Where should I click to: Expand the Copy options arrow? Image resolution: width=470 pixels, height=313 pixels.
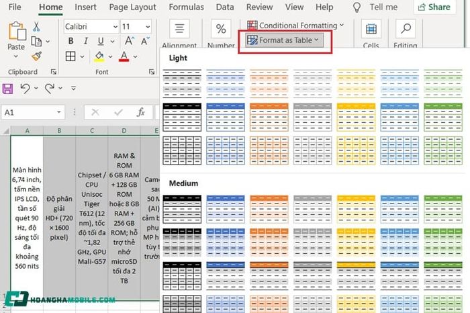[x=48, y=42]
